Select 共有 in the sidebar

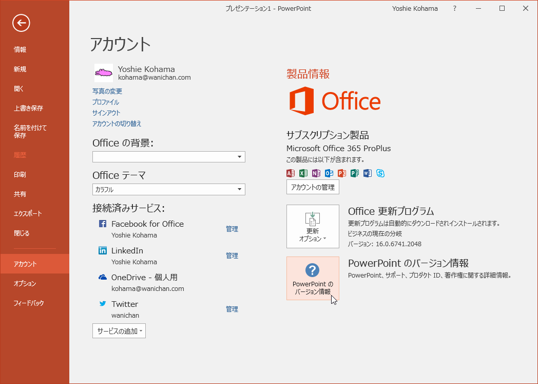20,194
